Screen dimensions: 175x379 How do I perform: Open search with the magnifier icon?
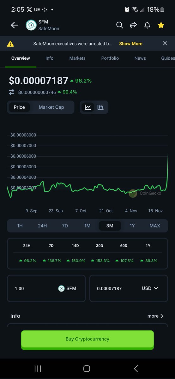(119, 25)
